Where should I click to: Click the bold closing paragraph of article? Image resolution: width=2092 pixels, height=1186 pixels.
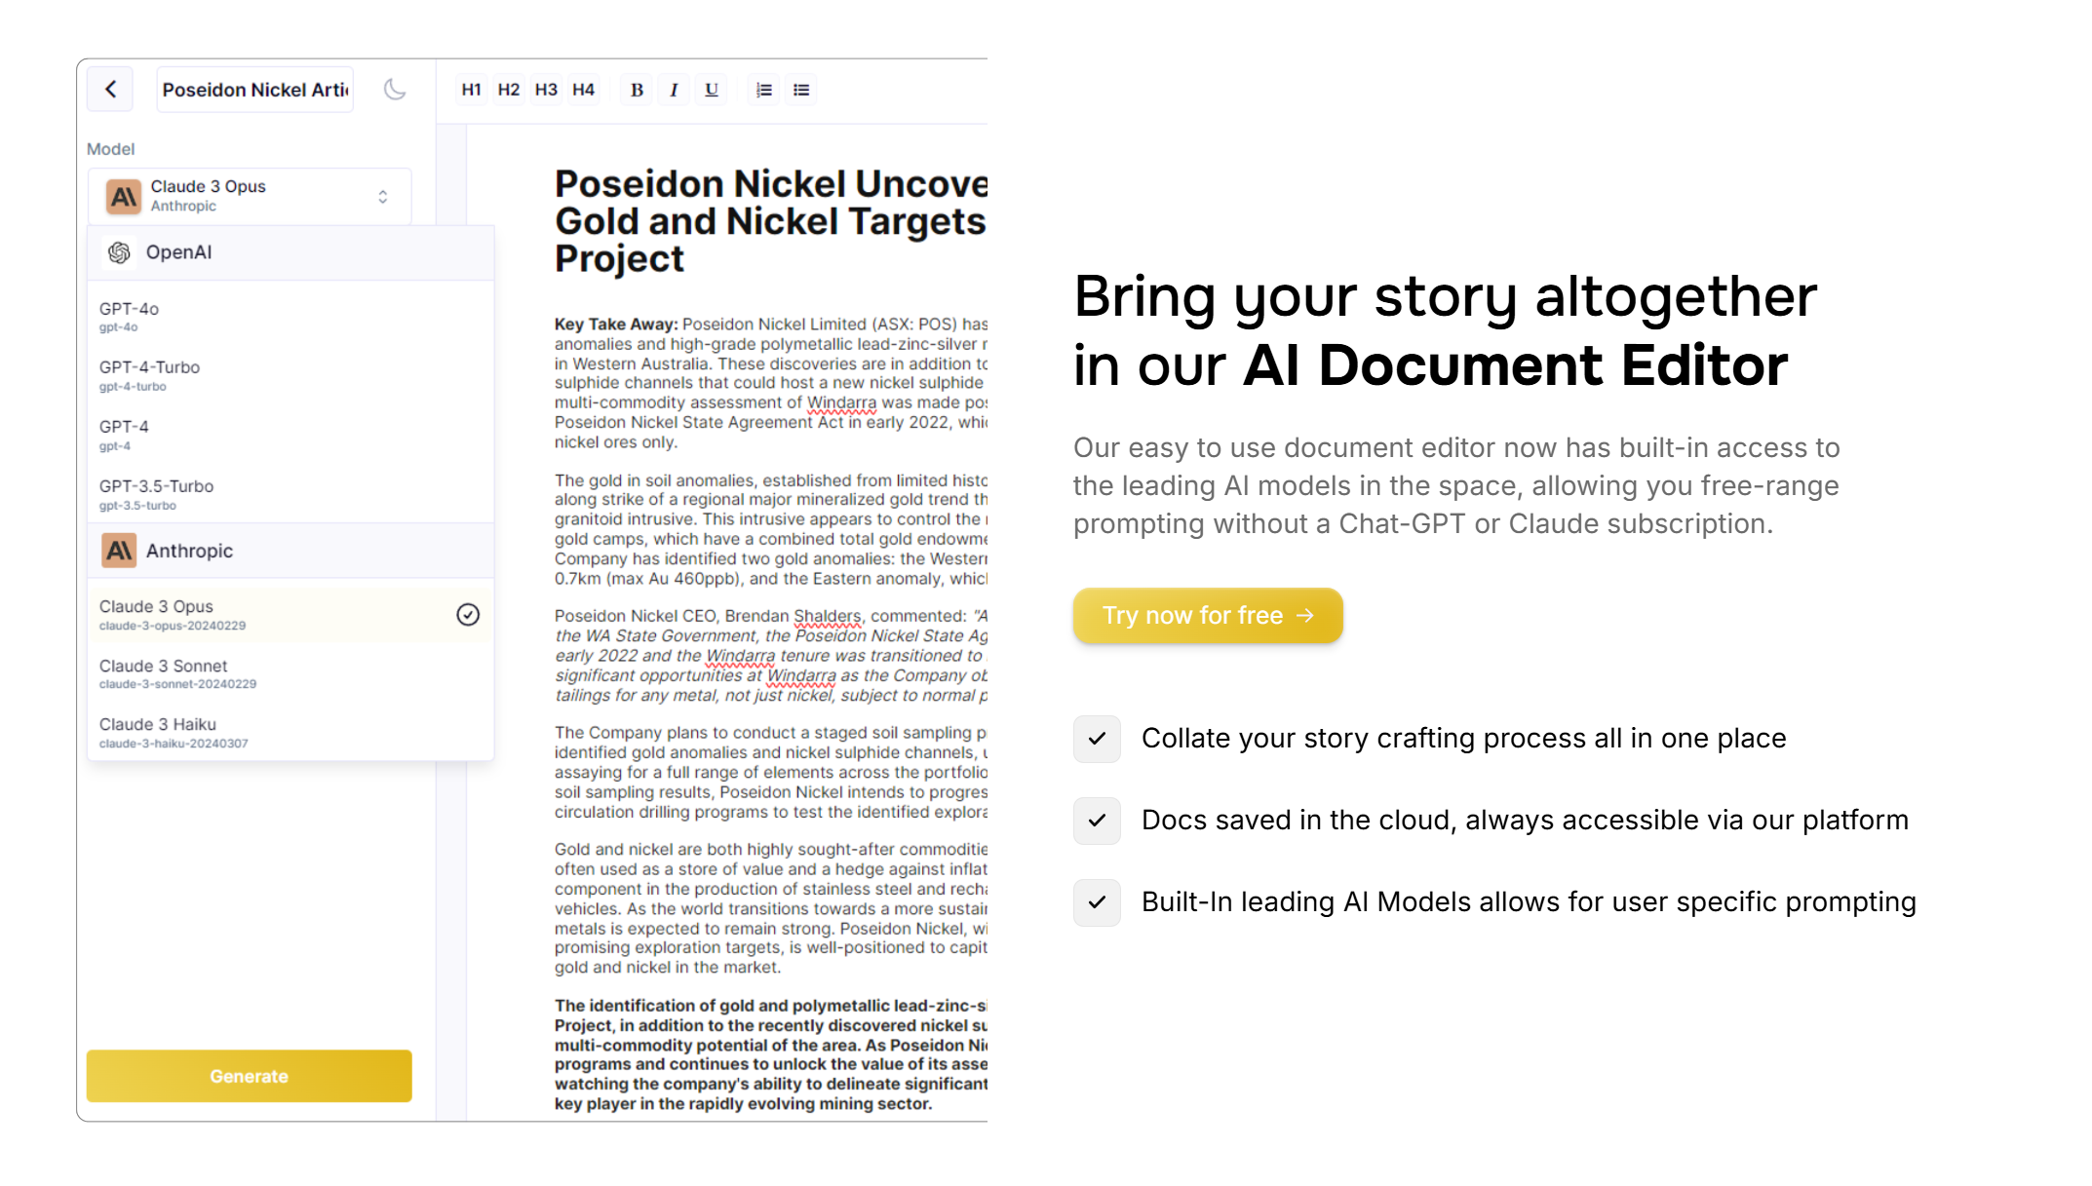770,1054
